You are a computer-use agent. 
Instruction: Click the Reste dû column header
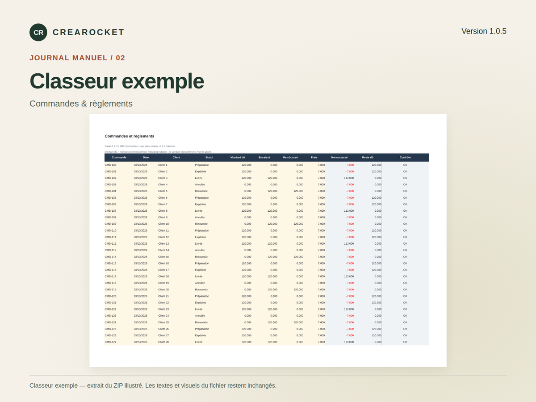pos(368,157)
